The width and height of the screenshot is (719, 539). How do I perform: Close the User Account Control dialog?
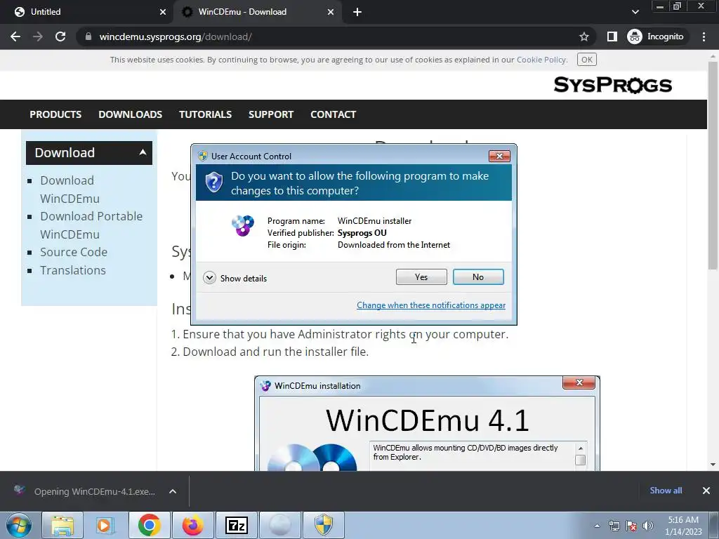[499, 157]
